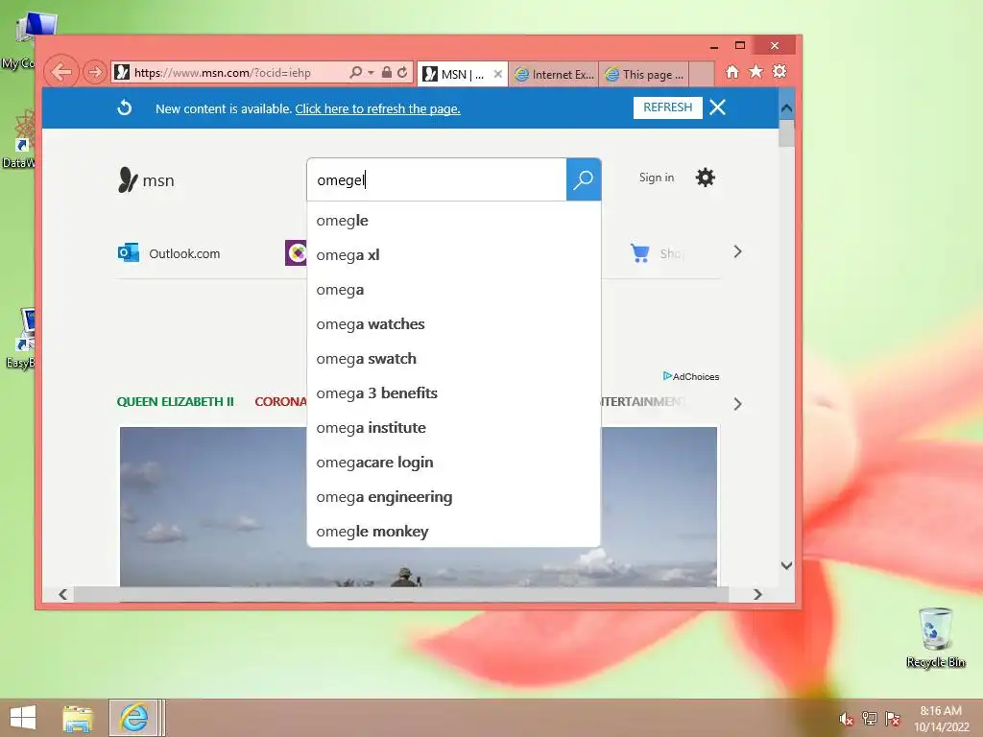The image size is (983, 737).
Task: Click the purple app icon beside Outlook.com
Action: (x=296, y=252)
